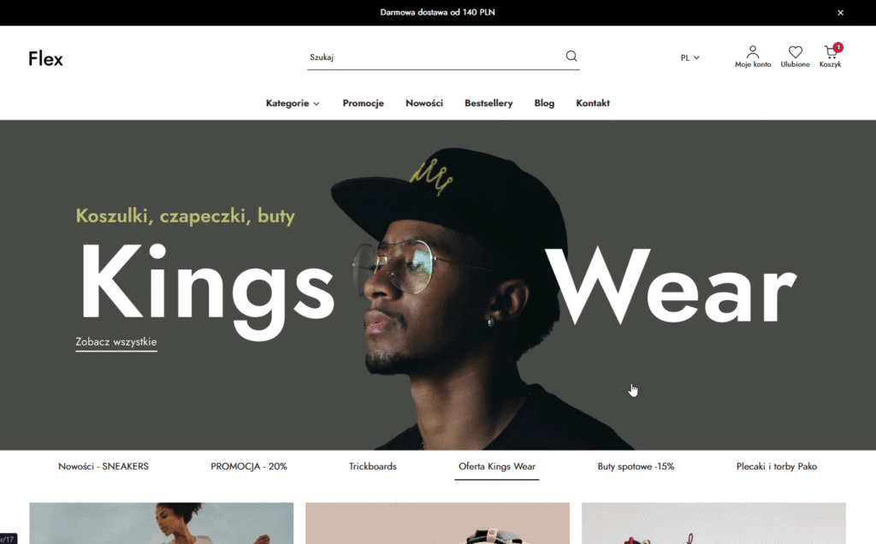
Task: Open the Promocje menu item
Action: (363, 103)
